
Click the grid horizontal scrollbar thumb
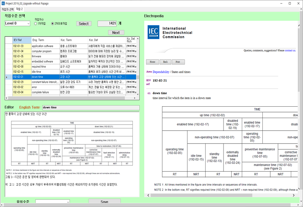[67, 98]
